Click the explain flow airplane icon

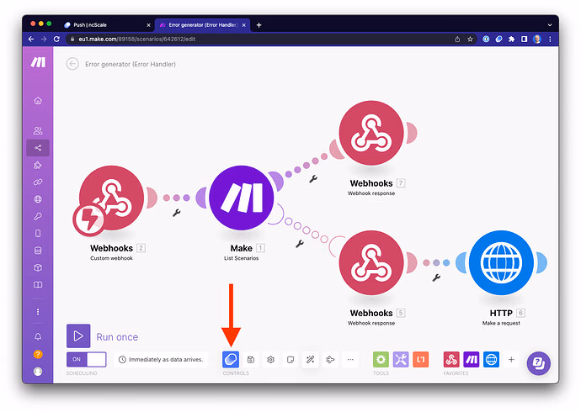(x=330, y=359)
